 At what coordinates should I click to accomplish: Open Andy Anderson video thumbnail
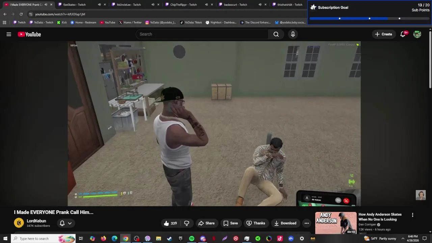[x=336, y=223]
